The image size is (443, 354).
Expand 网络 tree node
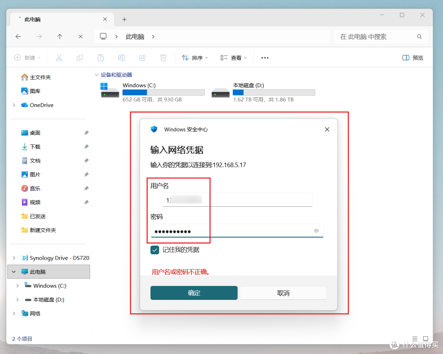tap(14, 313)
